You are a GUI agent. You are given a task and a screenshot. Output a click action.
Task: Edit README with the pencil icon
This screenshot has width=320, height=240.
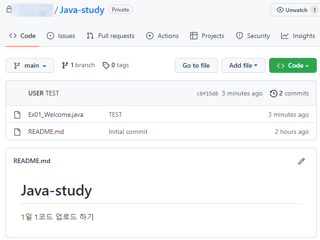[x=302, y=161]
